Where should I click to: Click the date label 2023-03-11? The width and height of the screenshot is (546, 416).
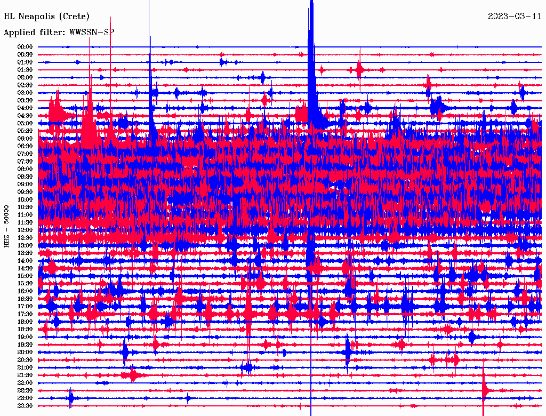515,17
